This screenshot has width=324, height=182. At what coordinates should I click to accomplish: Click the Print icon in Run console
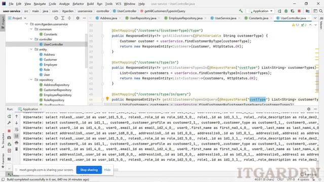[x=17, y=143]
